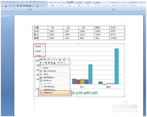This screenshot has height=117, width=147.
Task: Toggle center alignment in mini toolbar
Action: pos(49,63)
